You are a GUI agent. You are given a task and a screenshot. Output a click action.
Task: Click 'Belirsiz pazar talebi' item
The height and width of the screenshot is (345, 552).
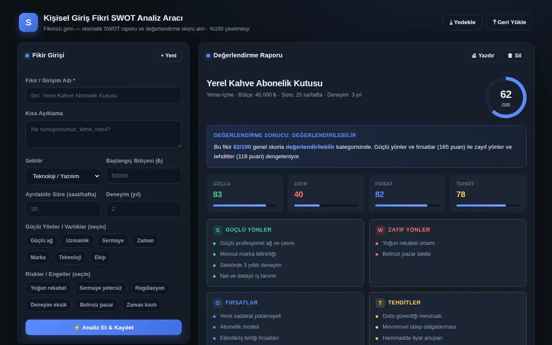click(x=407, y=254)
